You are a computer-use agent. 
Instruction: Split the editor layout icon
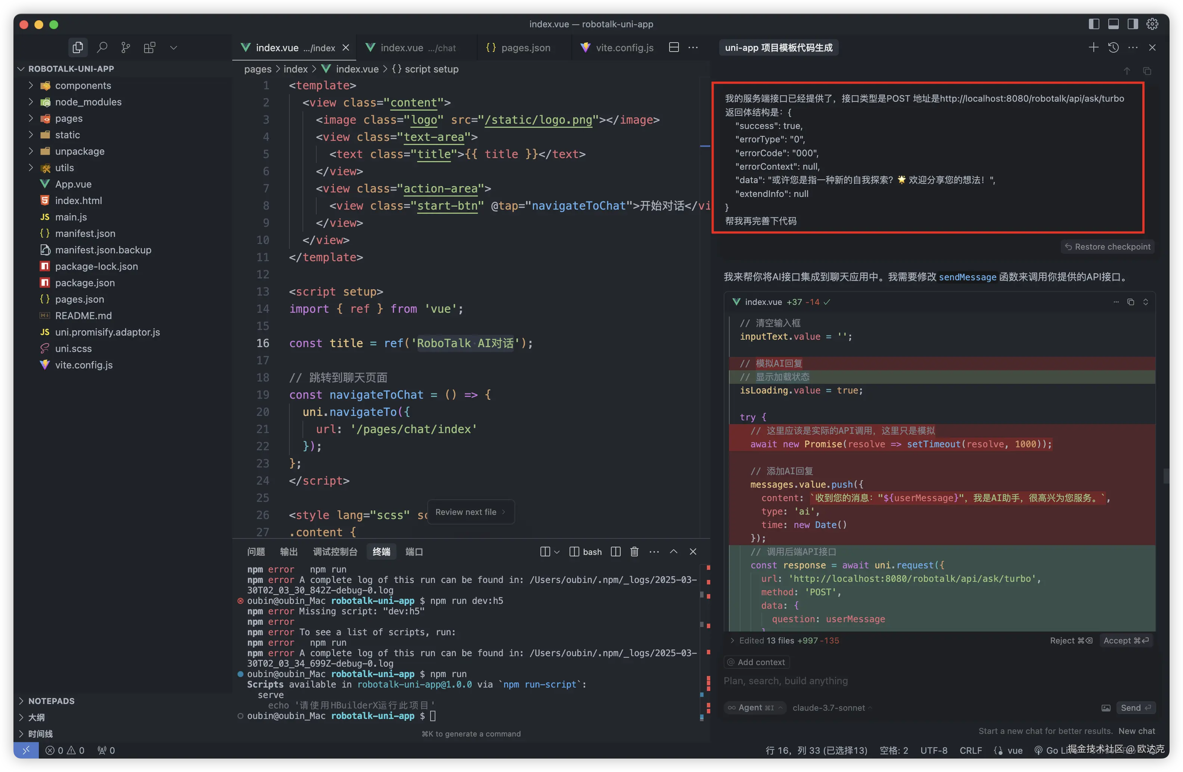(674, 48)
